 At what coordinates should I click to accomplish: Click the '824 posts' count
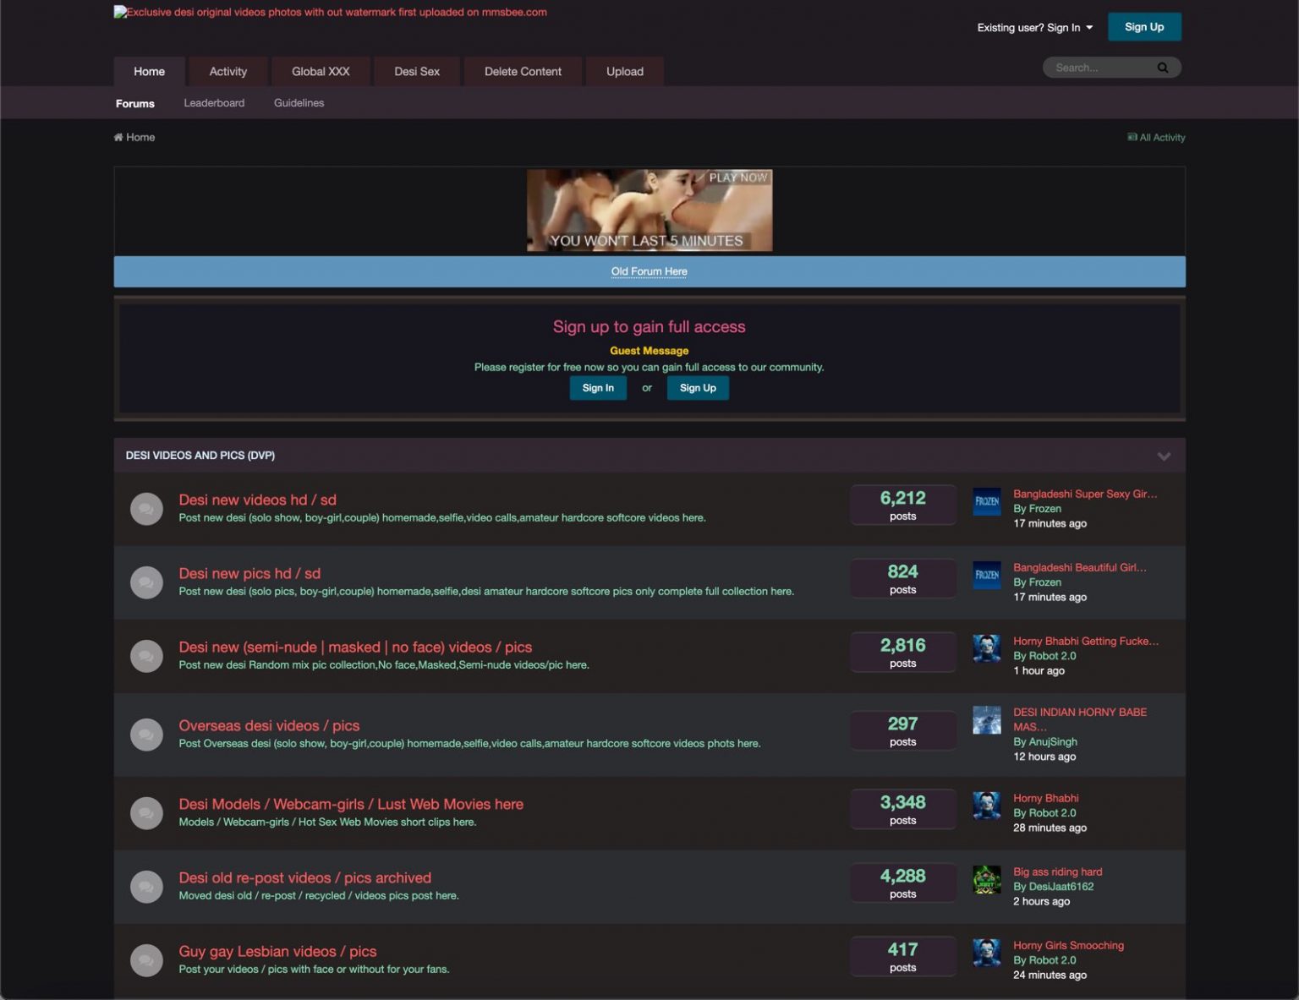coord(903,579)
